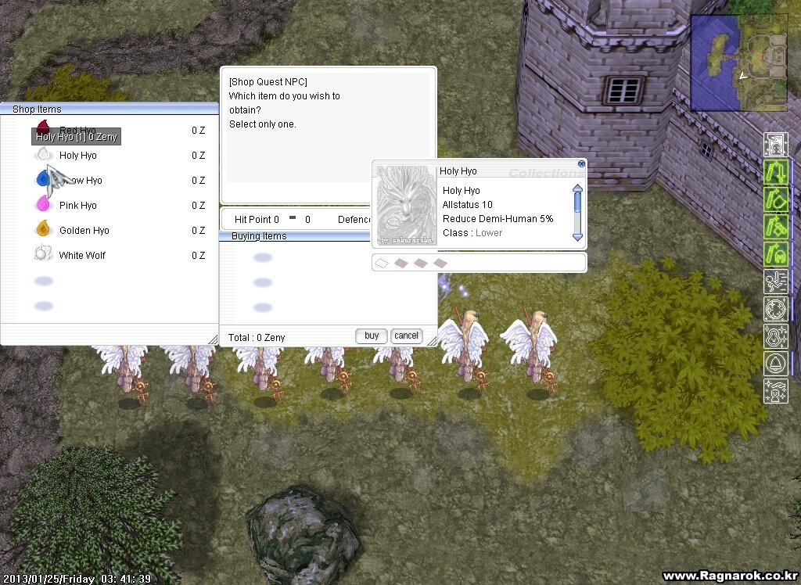The height and width of the screenshot is (585, 801).
Task: Select the White Wolf item icon
Action: point(44,254)
